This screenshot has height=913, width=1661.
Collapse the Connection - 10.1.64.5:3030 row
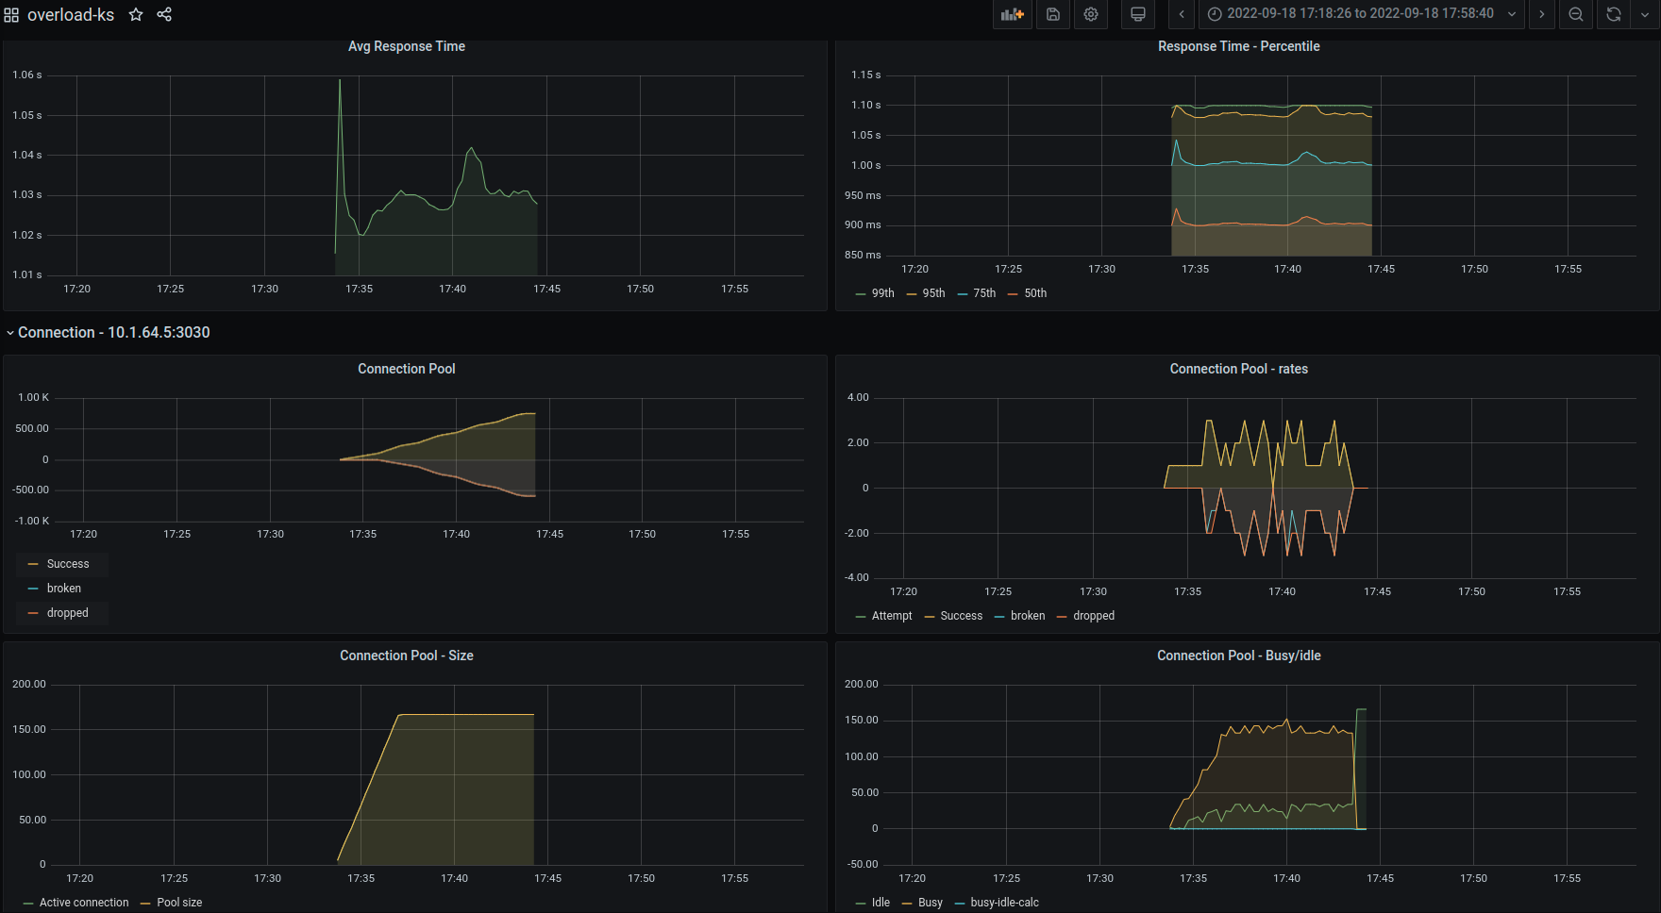point(109,333)
